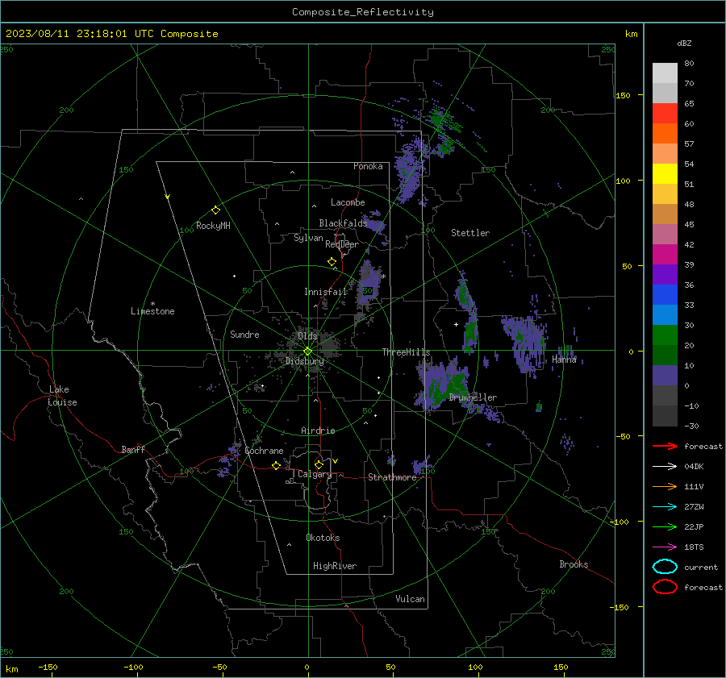Viewport: 726px width, 678px height.
Task: Click the white plus marker west of Hanna echoes
Action: (456, 324)
